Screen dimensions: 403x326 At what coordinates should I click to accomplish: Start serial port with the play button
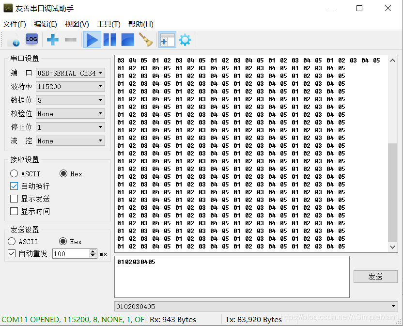point(92,40)
